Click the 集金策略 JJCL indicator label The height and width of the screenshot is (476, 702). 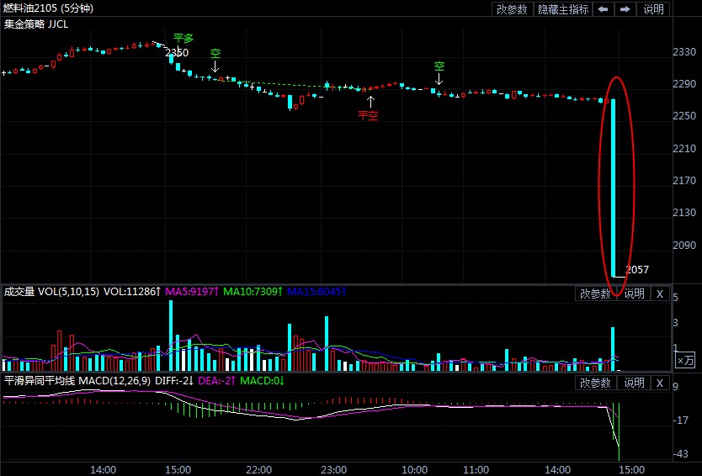36,24
